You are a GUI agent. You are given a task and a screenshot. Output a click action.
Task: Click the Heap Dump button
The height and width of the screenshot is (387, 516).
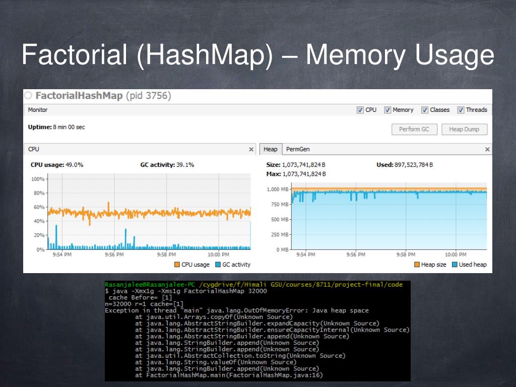[x=464, y=130]
